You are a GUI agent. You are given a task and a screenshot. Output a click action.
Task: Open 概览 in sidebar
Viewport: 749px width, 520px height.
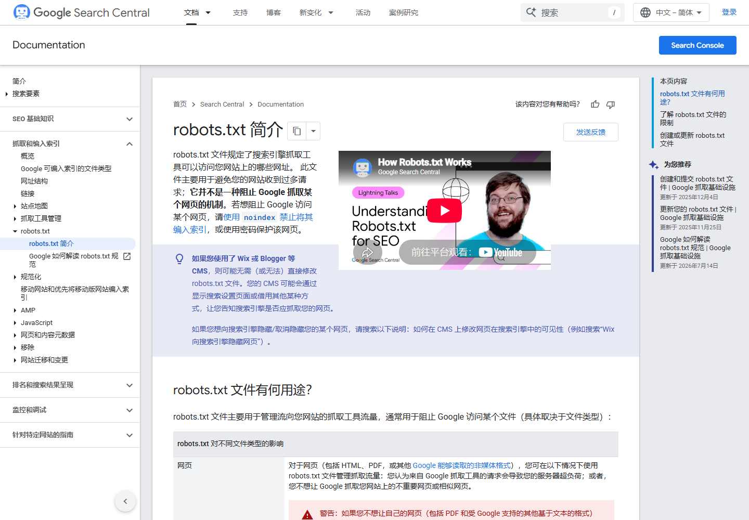point(28,156)
